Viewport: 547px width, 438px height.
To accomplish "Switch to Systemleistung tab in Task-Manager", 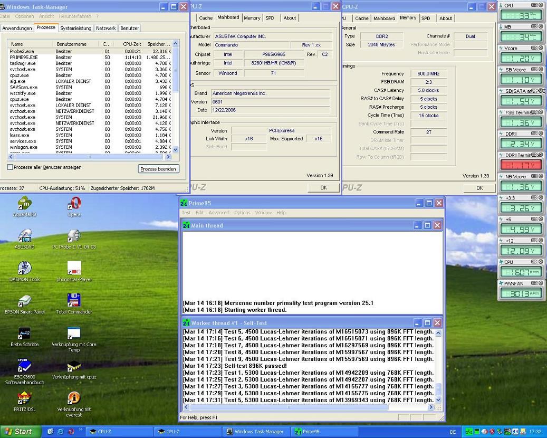I will pyautogui.click(x=76, y=28).
